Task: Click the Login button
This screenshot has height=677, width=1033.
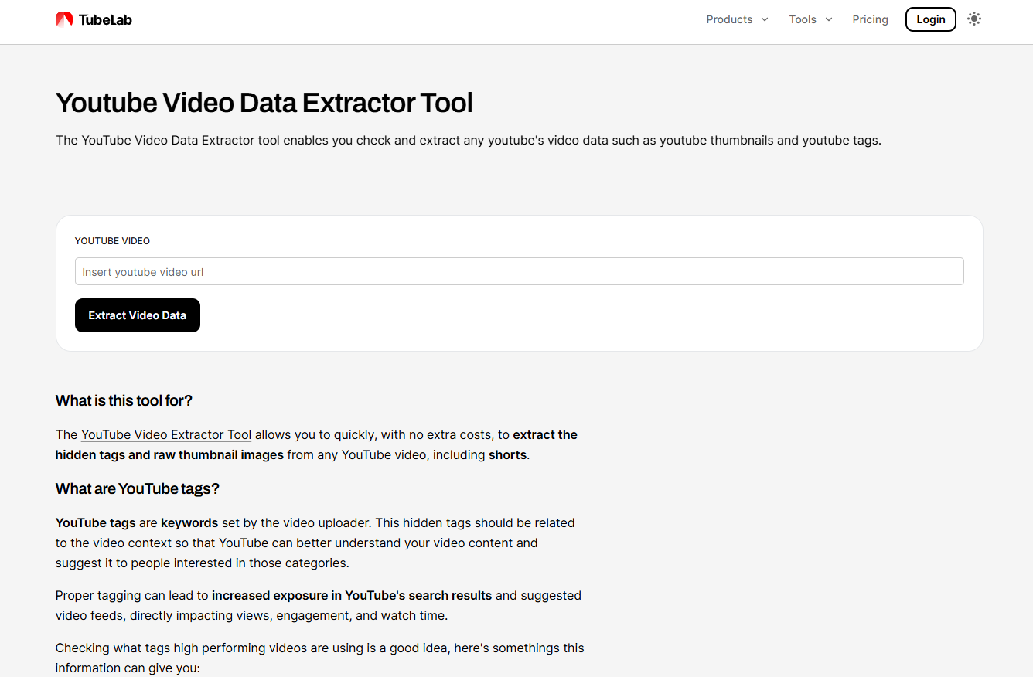Action: tap(930, 19)
